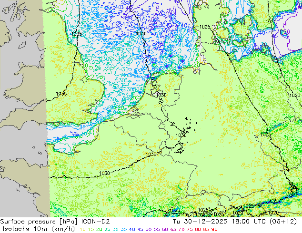Select the "18:00 UTC" time label
The width and height of the screenshot is (302, 233).
pyautogui.click(x=249, y=222)
